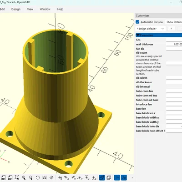
Task: Switch to Orthogonal projection cube icon
Action: 109,177
